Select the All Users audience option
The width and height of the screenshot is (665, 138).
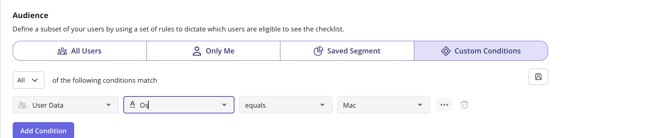tap(80, 51)
